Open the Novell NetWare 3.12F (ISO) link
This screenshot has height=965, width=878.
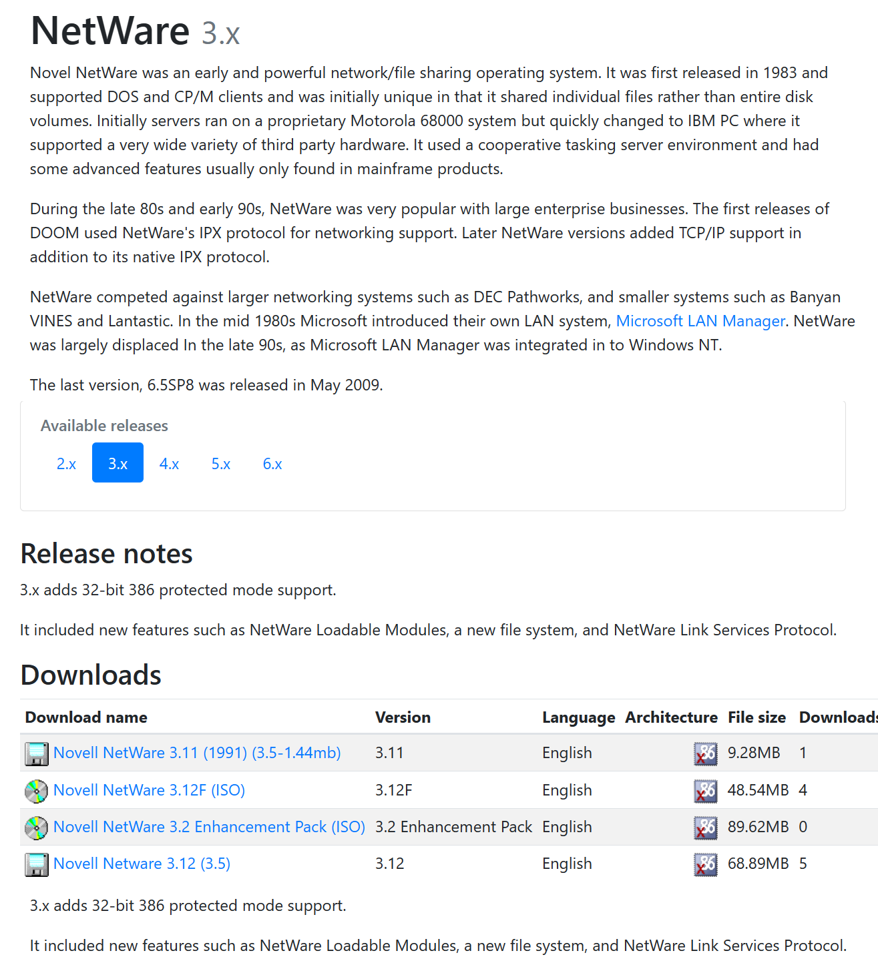[149, 790]
